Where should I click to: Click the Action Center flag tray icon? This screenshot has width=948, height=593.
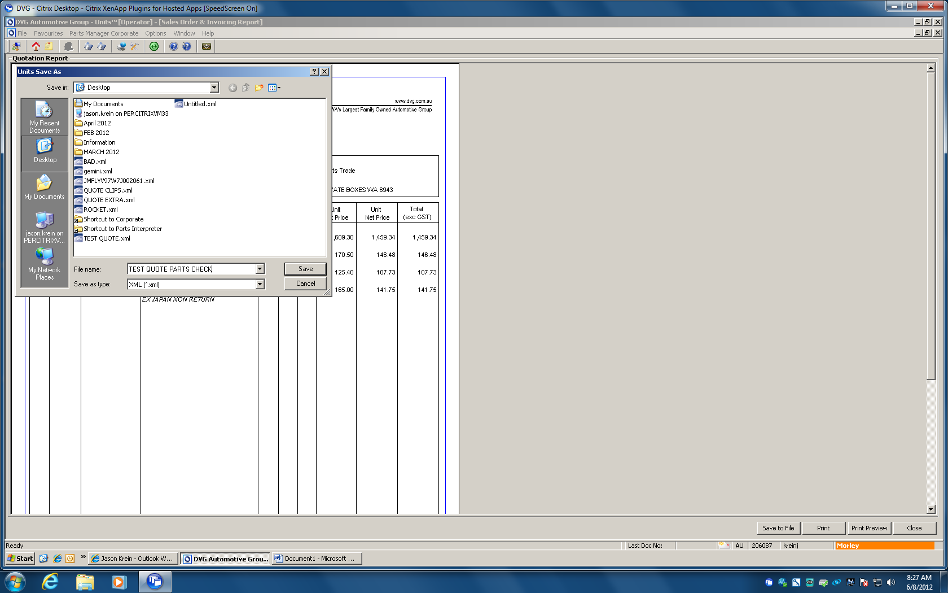click(x=864, y=582)
